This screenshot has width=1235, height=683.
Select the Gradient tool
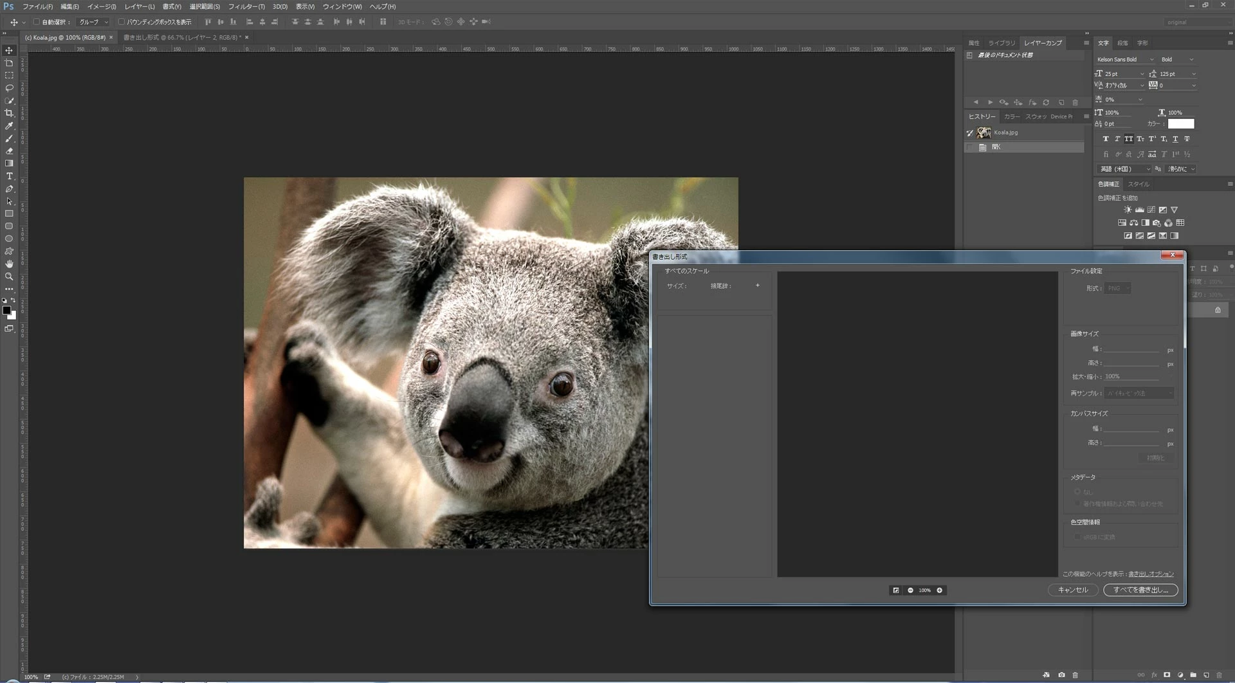click(x=9, y=163)
